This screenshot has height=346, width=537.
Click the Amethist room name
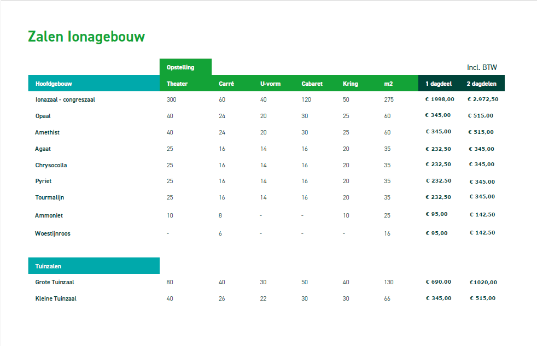tap(47, 132)
